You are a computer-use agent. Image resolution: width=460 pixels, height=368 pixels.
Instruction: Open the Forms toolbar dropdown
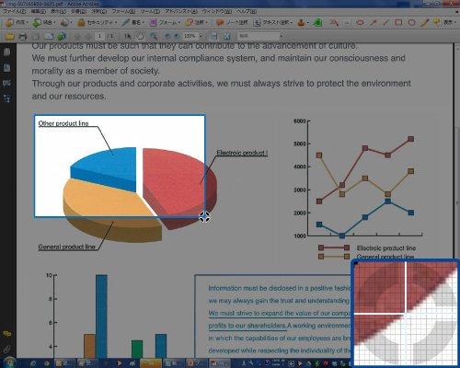coord(164,22)
